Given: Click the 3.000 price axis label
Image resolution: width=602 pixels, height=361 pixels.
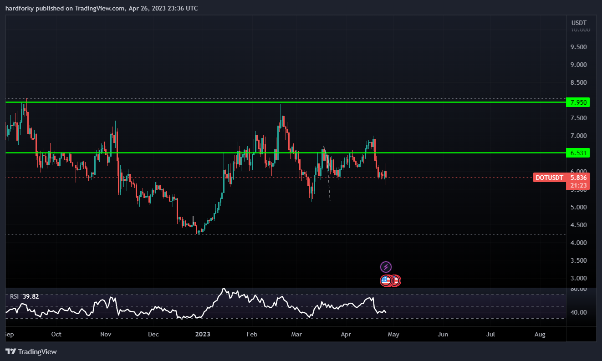Looking at the screenshot, I should (x=579, y=278).
